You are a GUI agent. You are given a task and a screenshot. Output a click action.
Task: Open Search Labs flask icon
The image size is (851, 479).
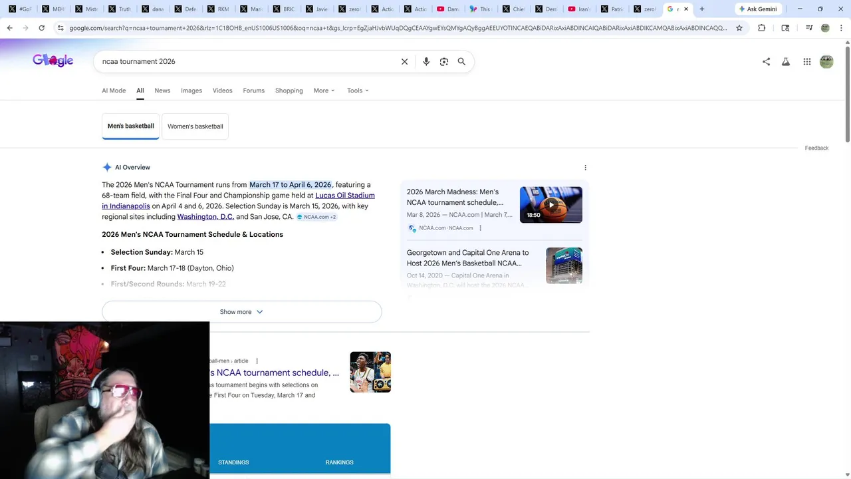point(786,61)
